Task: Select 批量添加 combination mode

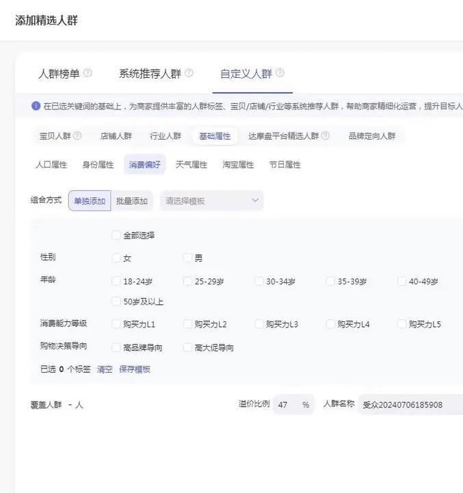Action: pyautogui.click(x=132, y=201)
